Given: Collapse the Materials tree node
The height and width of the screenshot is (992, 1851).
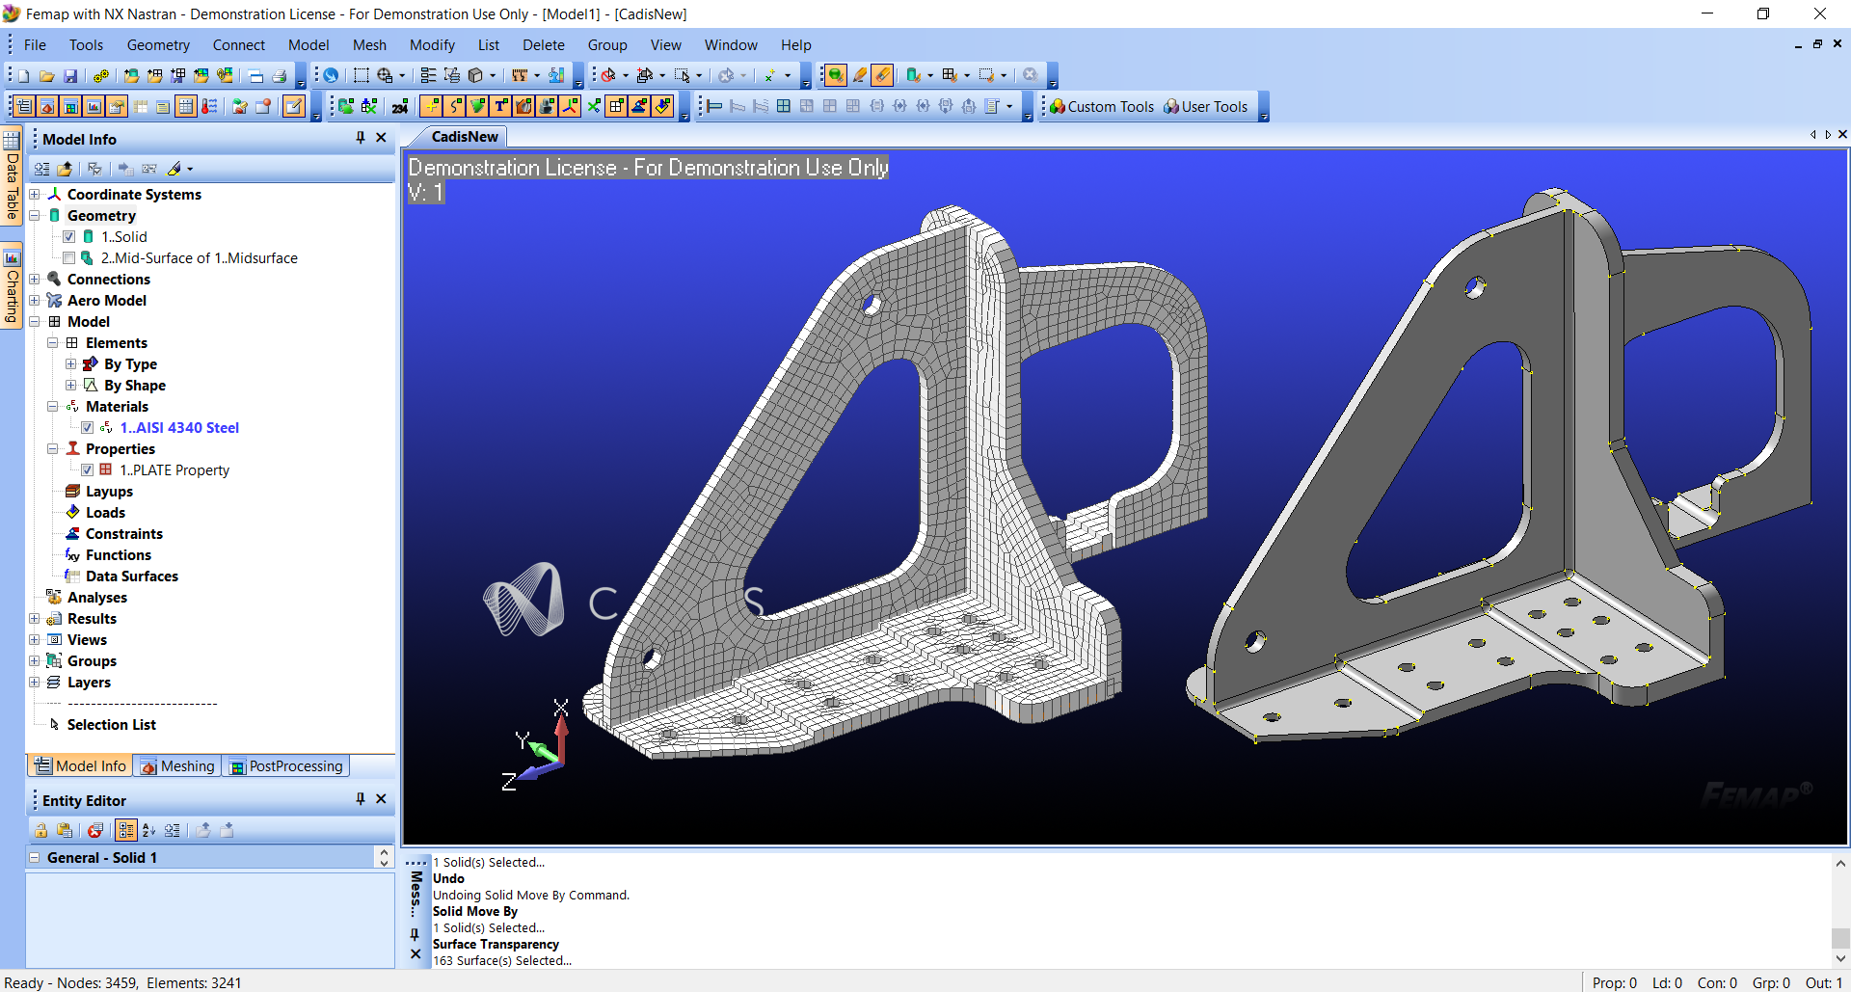Looking at the screenshot, I should [x=53, y=407].
